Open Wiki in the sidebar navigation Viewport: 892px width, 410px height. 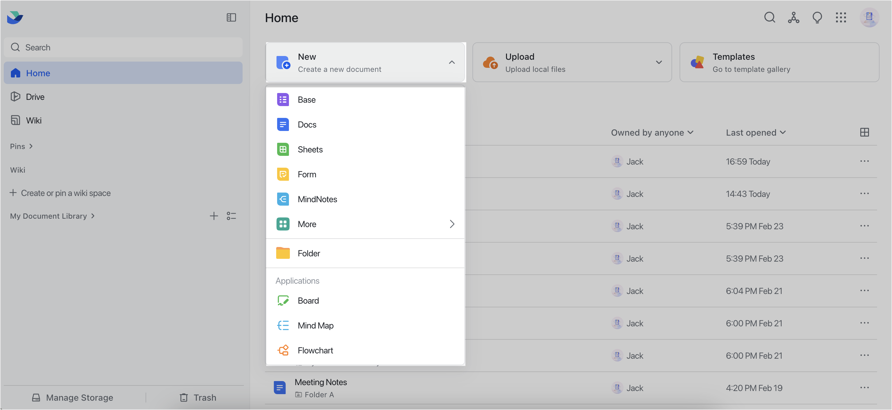click(123, 120)
